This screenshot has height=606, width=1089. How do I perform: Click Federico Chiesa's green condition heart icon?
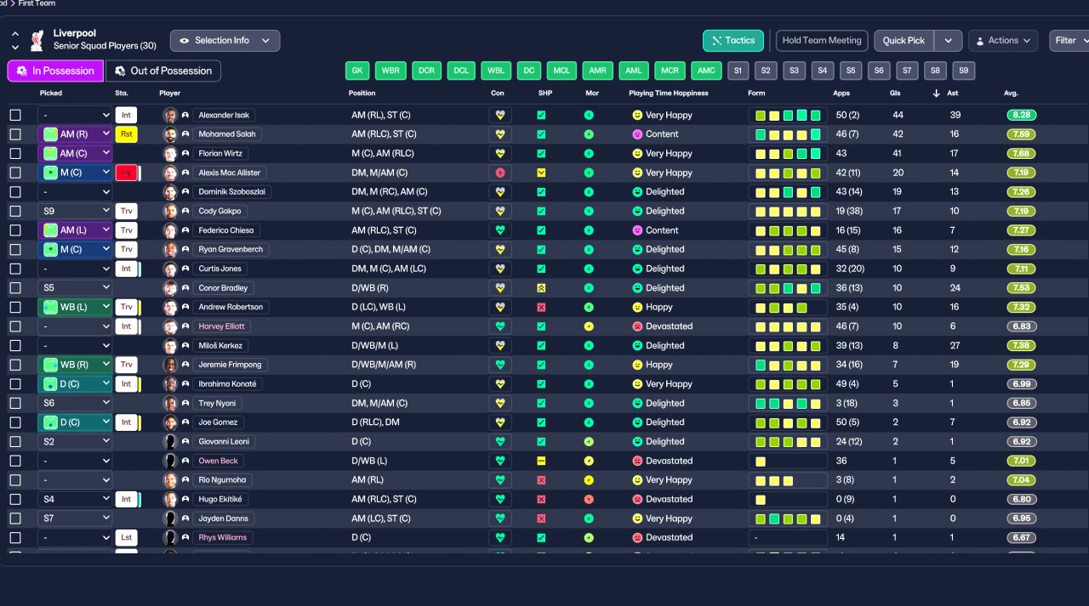[x=500, y=230]
